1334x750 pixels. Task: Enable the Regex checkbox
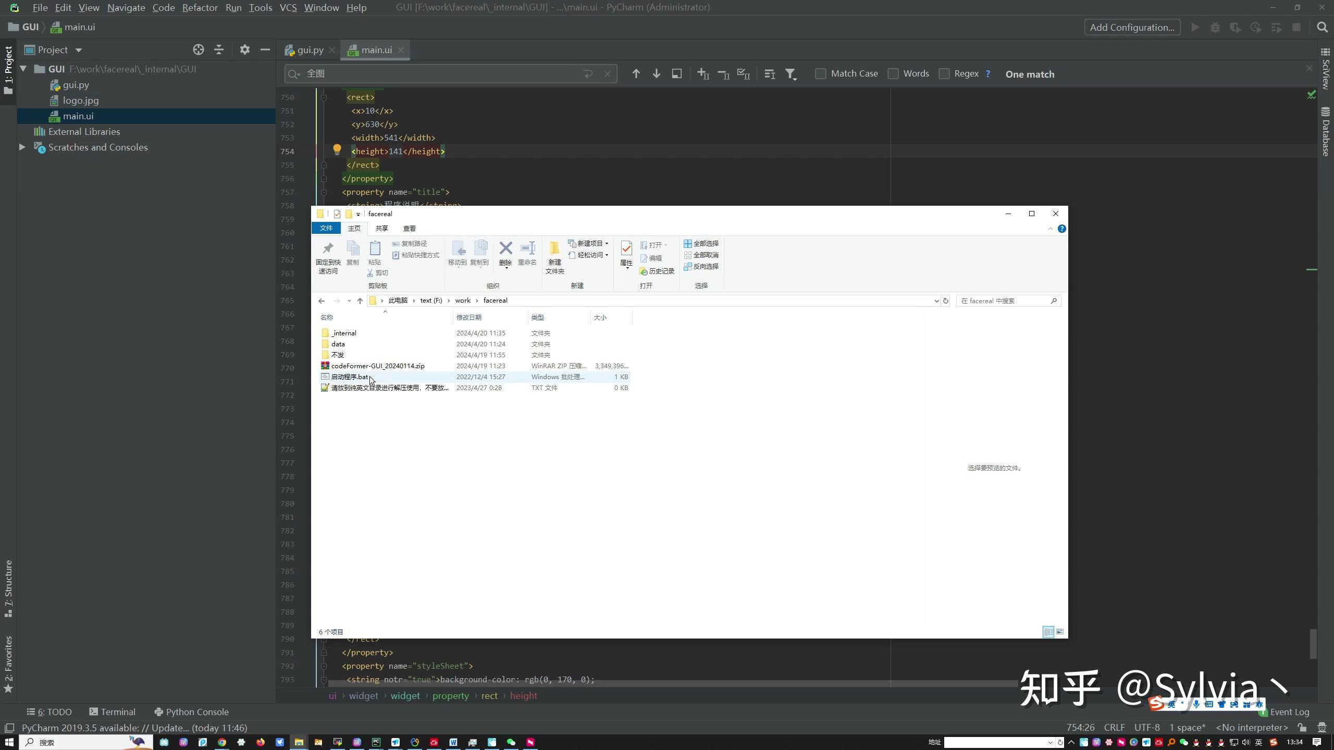point(944,74)
